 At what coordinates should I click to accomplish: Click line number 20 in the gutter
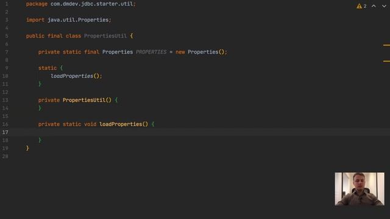[5, 156]
